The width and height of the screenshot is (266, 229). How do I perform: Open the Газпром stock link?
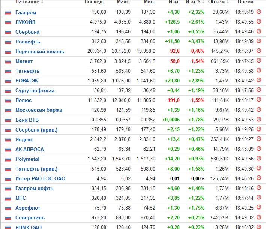point(26,12)
